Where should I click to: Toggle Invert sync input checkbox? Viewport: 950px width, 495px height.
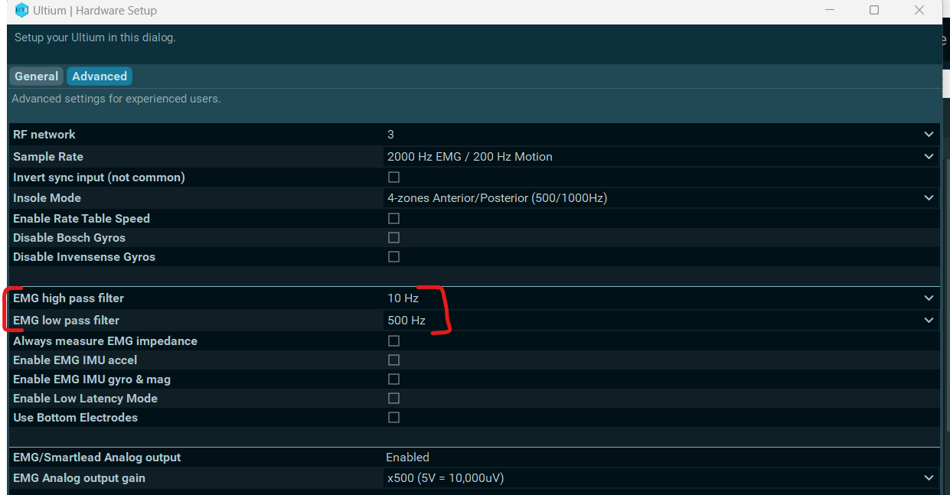coord(393,177)
